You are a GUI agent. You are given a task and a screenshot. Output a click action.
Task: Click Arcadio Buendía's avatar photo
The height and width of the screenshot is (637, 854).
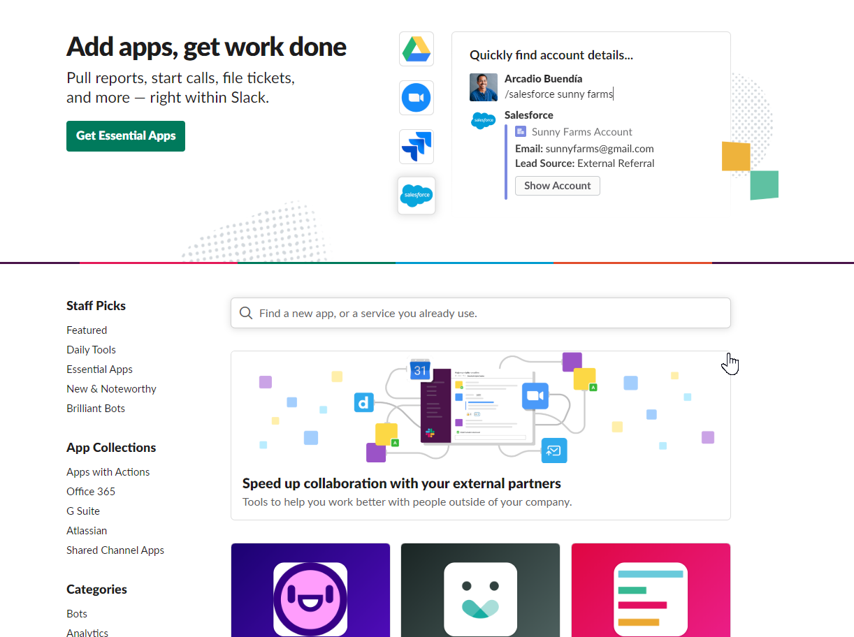tap(484, 87)
